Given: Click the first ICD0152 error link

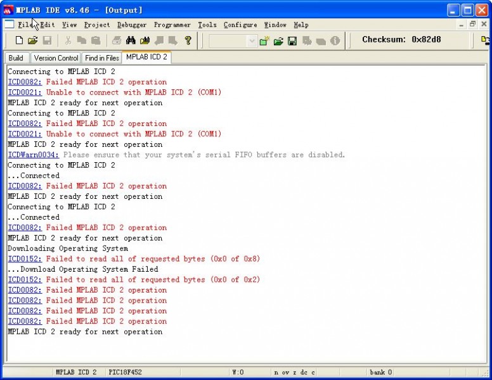Looking at the screenshot, I should [x=25, y=259].
